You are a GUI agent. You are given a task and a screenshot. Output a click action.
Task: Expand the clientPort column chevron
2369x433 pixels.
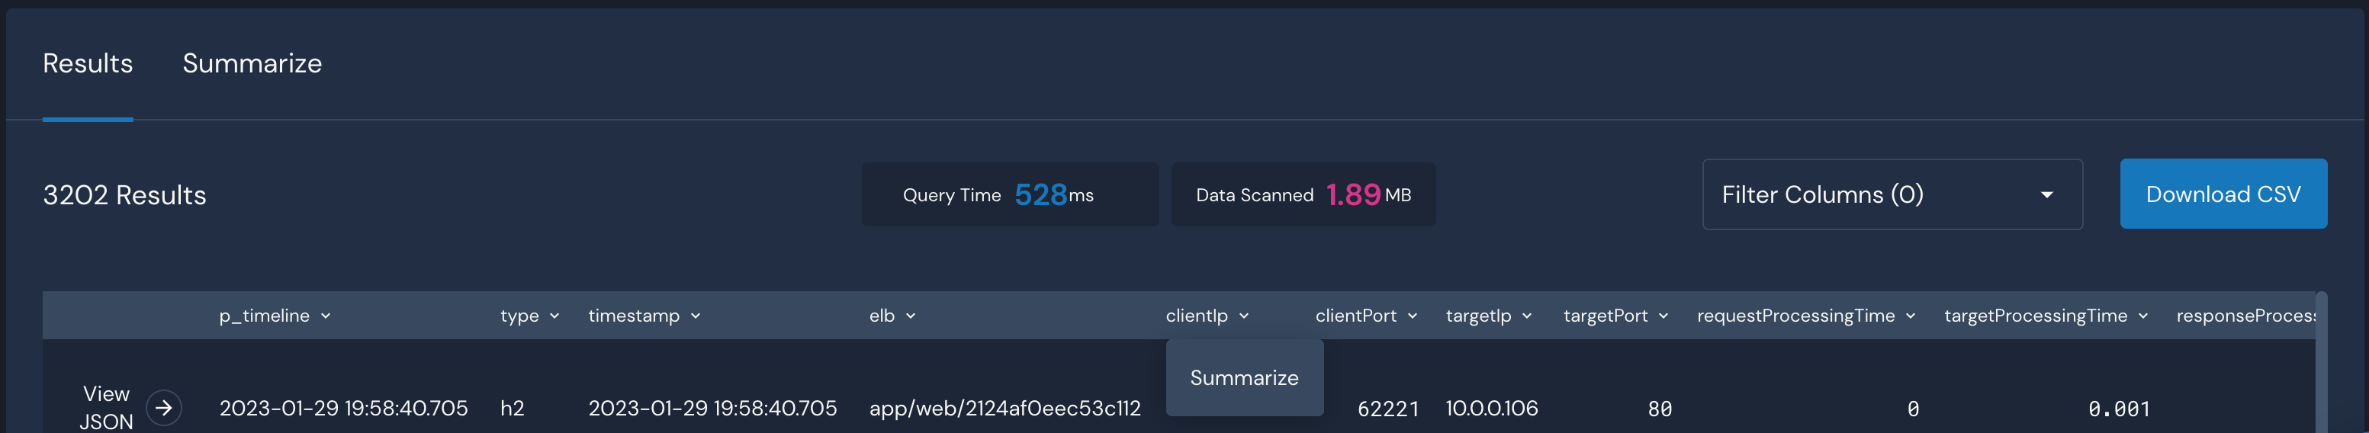(x=1412, y=316)
